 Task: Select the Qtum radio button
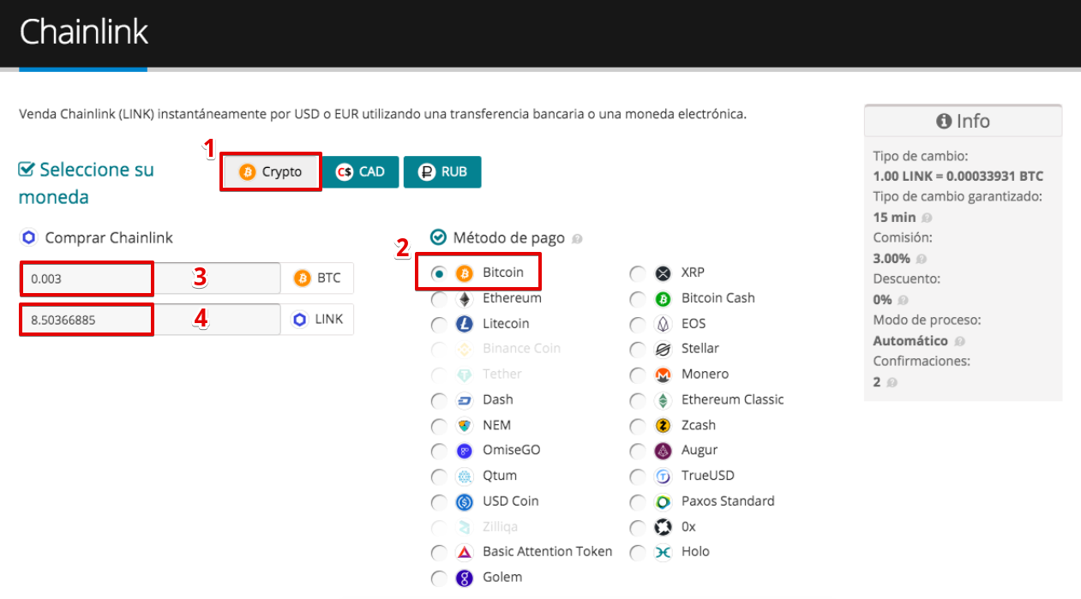pyautogui.click(x=439, y=476)
